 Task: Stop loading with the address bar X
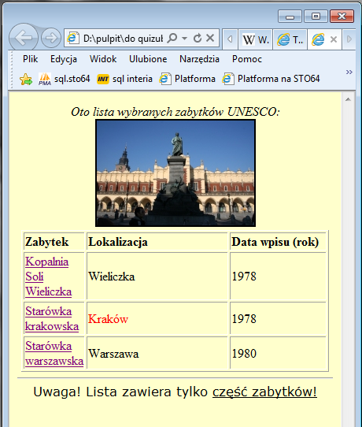[x=210, y=38]
